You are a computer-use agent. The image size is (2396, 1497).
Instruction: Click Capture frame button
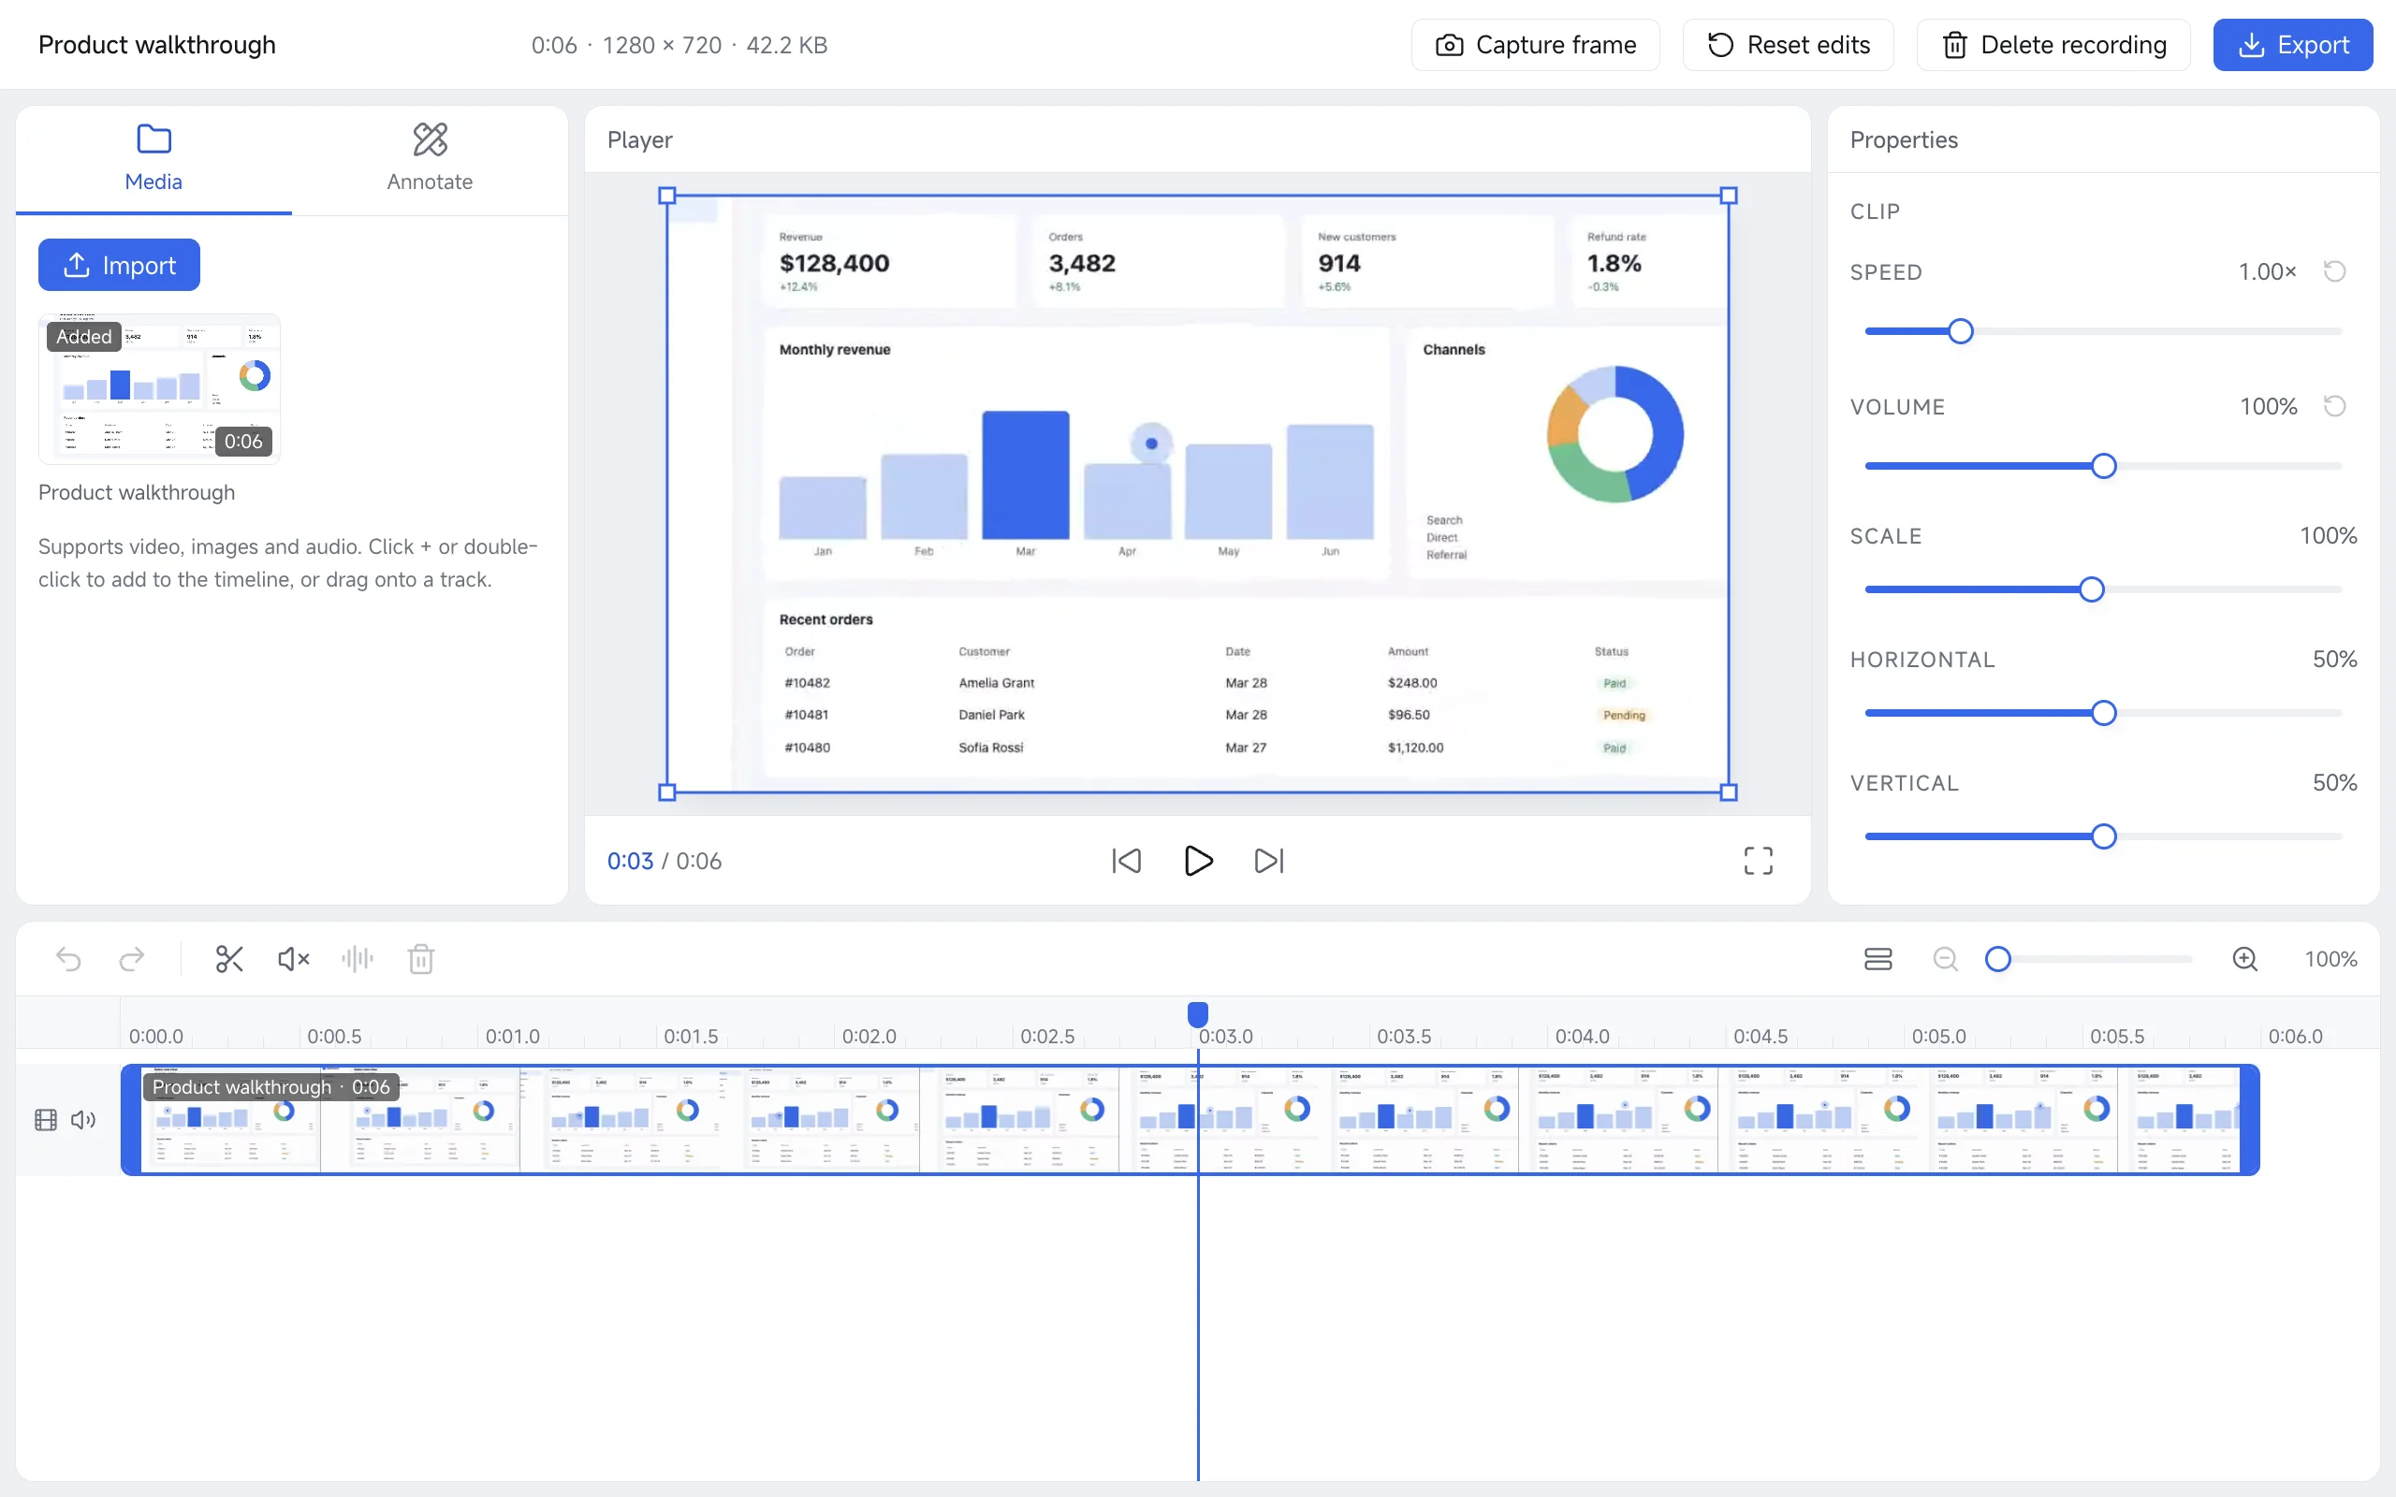pos(1535,45)
